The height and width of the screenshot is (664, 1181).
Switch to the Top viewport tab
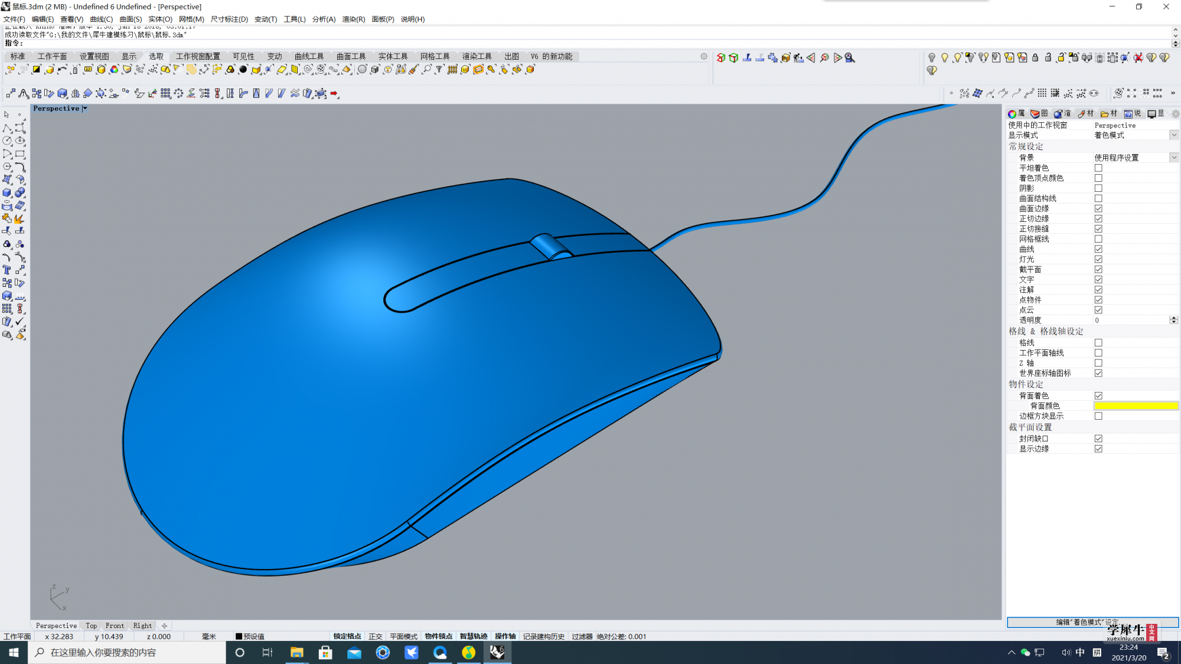click(92, 626)
